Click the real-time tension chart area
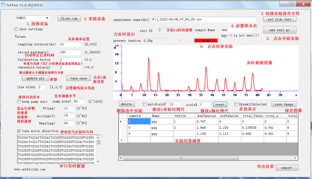The height and width of the screenshot is (179, 312). (x=206, y=72)
